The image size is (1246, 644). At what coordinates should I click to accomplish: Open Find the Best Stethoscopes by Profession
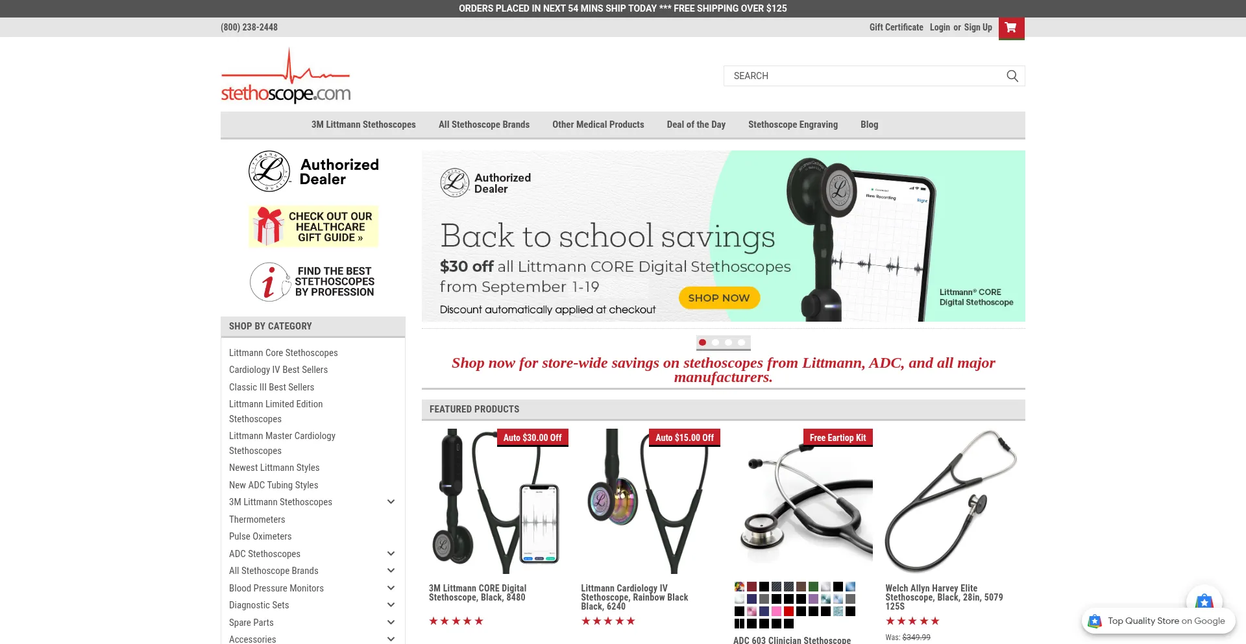(313, 281)
